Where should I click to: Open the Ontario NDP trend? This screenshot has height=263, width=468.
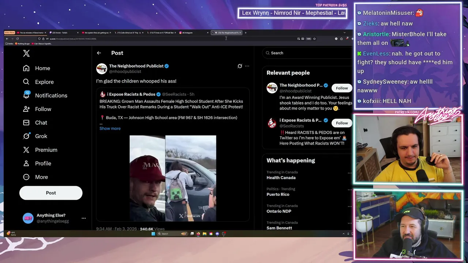point(279,211)
